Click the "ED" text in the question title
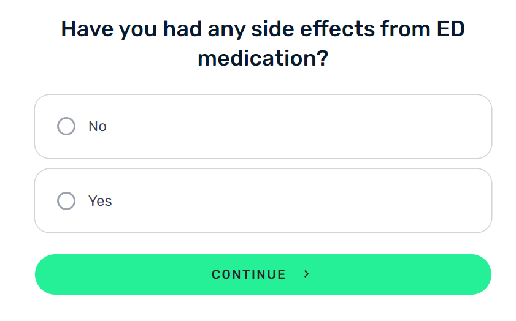 click(450, 29)
